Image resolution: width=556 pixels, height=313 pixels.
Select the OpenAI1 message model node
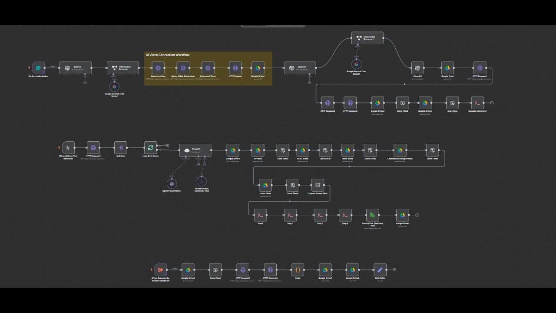[x=300, y=68]
